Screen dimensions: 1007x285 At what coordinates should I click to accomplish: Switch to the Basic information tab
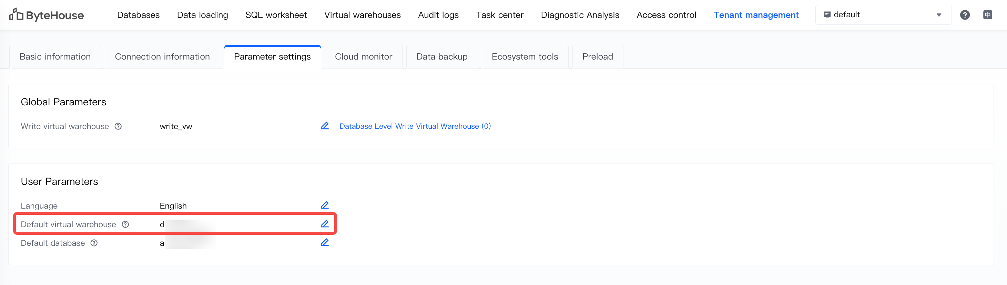pos(55,57)
